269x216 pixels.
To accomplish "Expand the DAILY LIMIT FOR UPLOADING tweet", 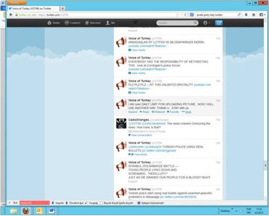I will pos(133,112).
